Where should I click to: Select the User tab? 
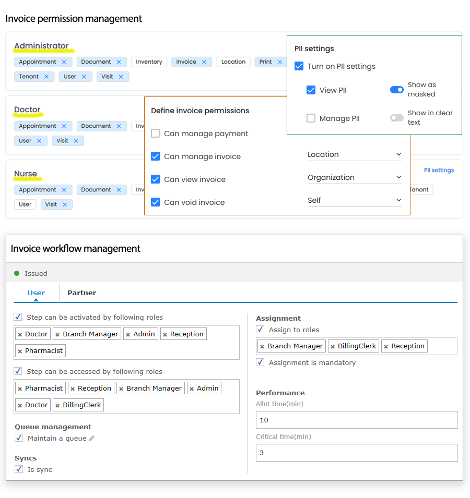pos(36,293)
